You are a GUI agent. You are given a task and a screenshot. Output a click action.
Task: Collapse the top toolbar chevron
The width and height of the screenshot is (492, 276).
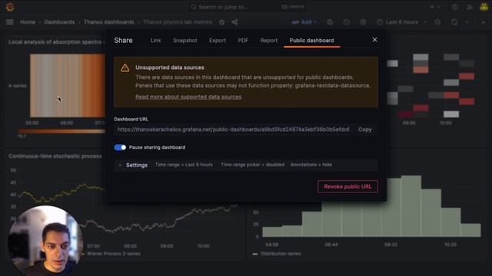tap(483, 22)
